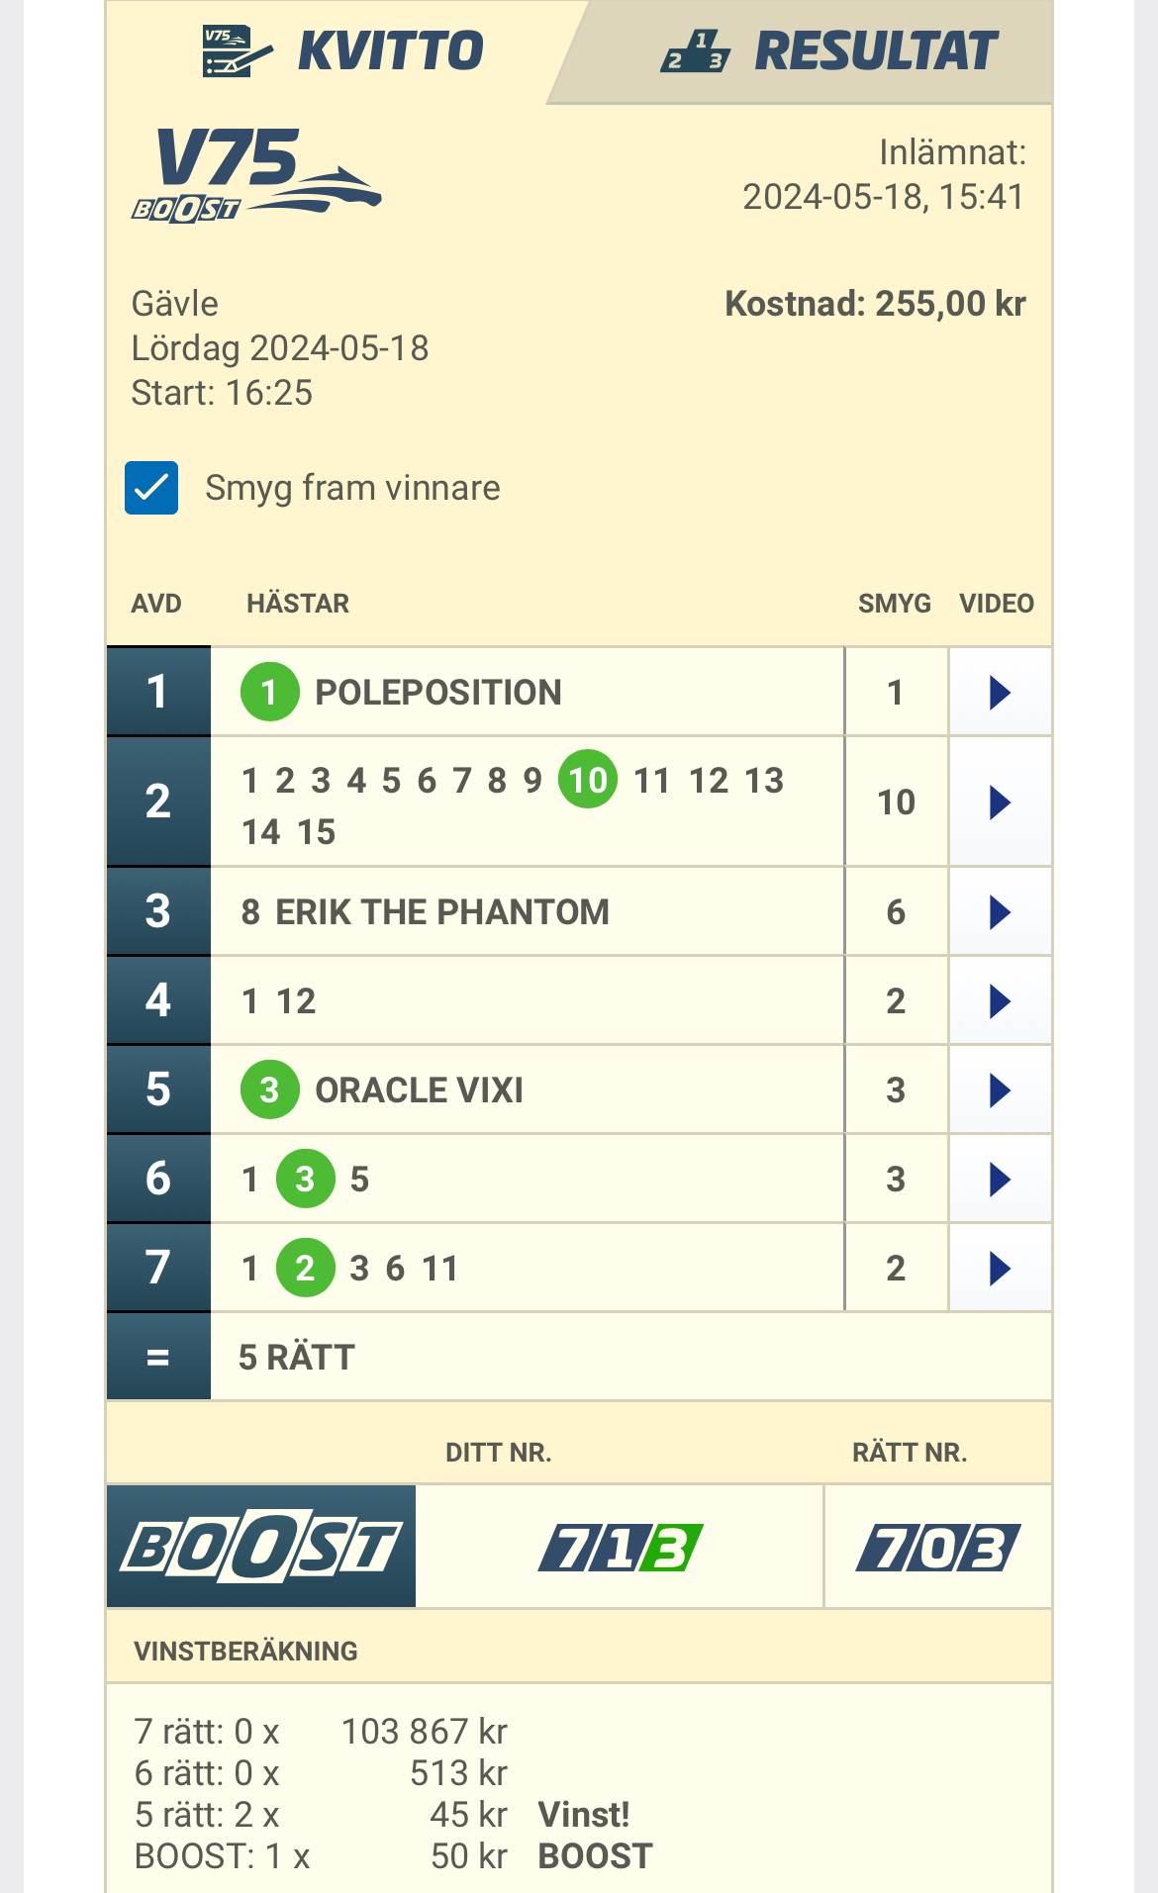Click the correct Boost number 703
Screen dimensions: 1158x1893
(937, 1548)
